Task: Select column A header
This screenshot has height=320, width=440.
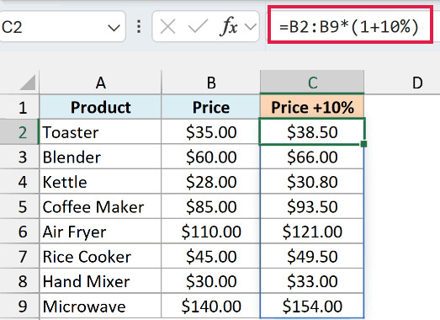Action: point(100,83)
